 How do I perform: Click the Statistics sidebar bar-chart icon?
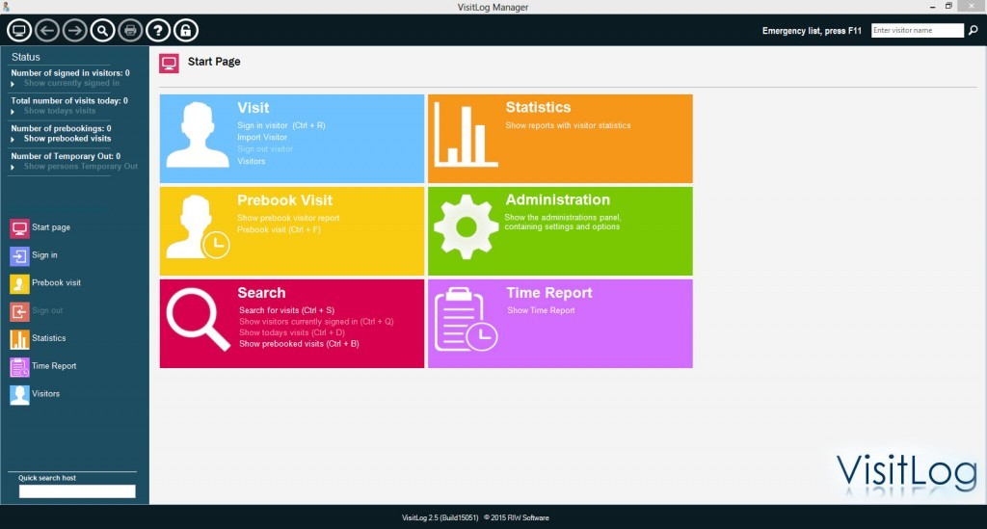[x=19, y=338]
